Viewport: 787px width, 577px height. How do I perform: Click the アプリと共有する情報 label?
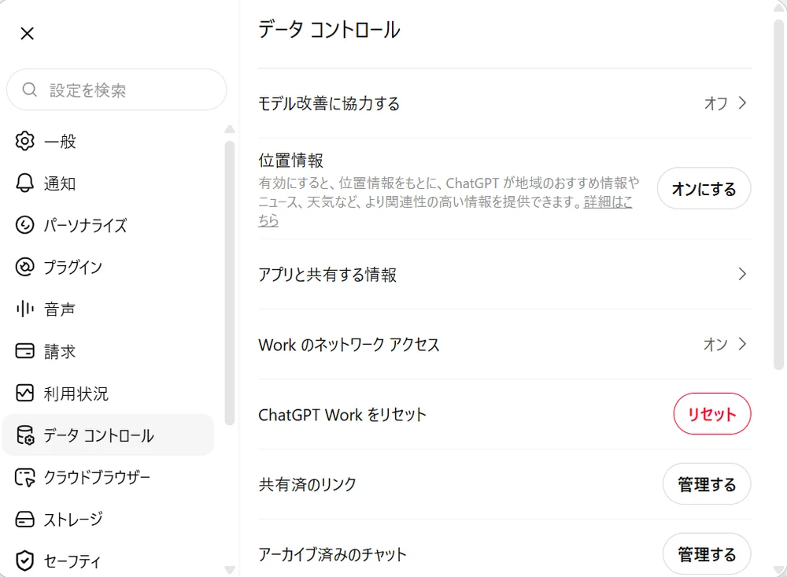click(x=327, y=274)
